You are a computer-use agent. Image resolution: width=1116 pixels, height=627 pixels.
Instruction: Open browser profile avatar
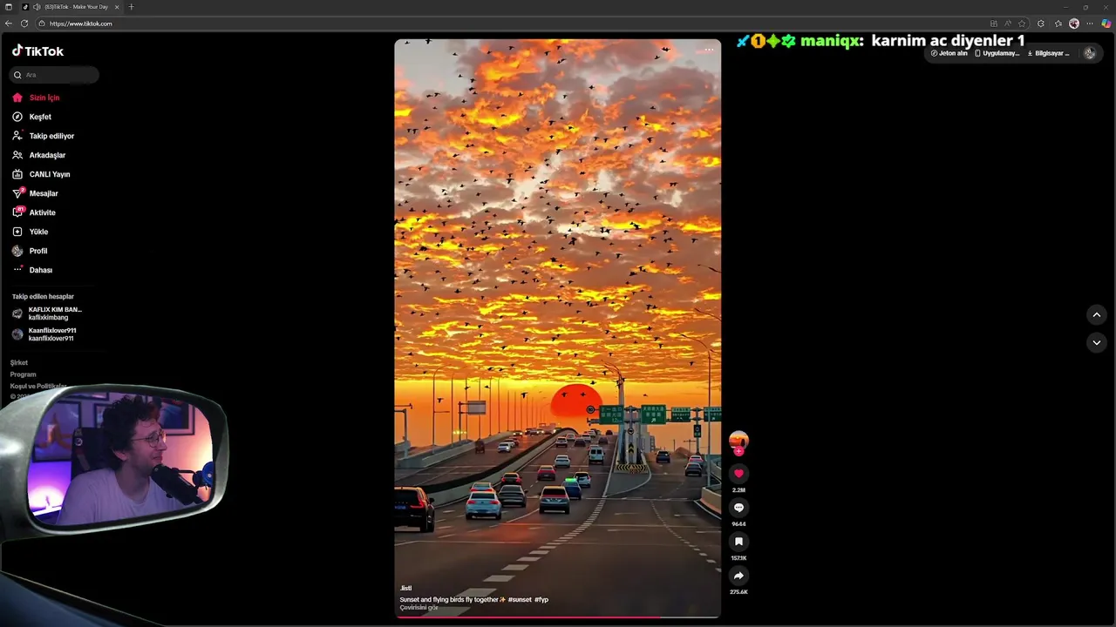click(1074, 24)
